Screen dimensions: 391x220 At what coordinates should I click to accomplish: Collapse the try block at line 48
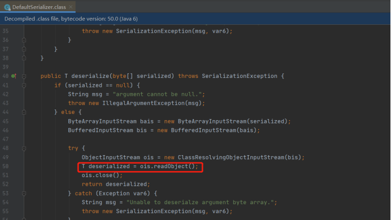point(24,148)
